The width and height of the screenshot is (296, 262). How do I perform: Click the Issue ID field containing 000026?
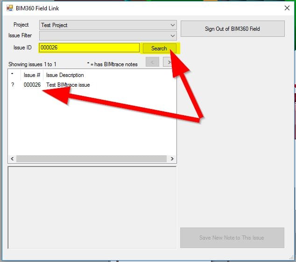point(89,48)
